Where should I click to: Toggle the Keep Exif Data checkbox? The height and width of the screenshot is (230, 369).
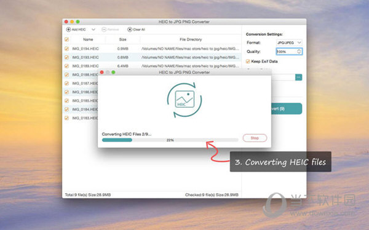pyautogui.click(x=248, y=61)
